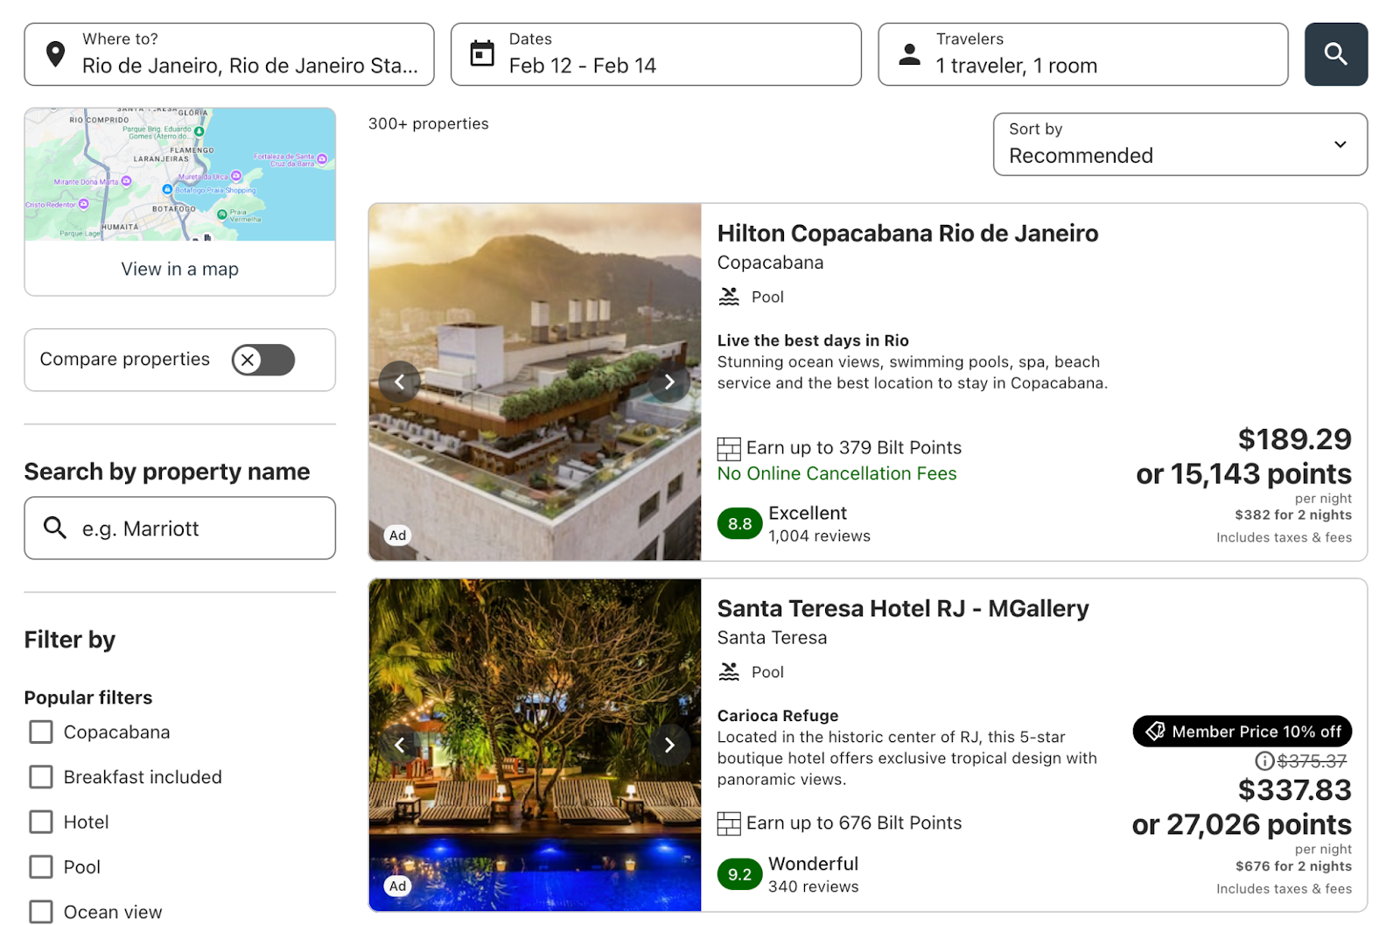Show previous photo of Santa Teresa Hotel

tap(400, 745)
